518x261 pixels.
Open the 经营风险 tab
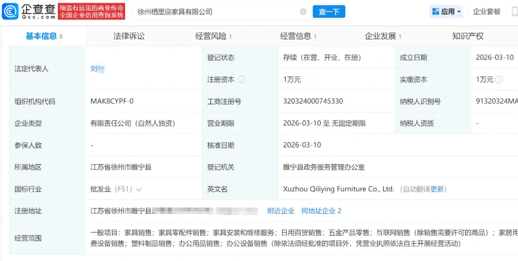214,36
